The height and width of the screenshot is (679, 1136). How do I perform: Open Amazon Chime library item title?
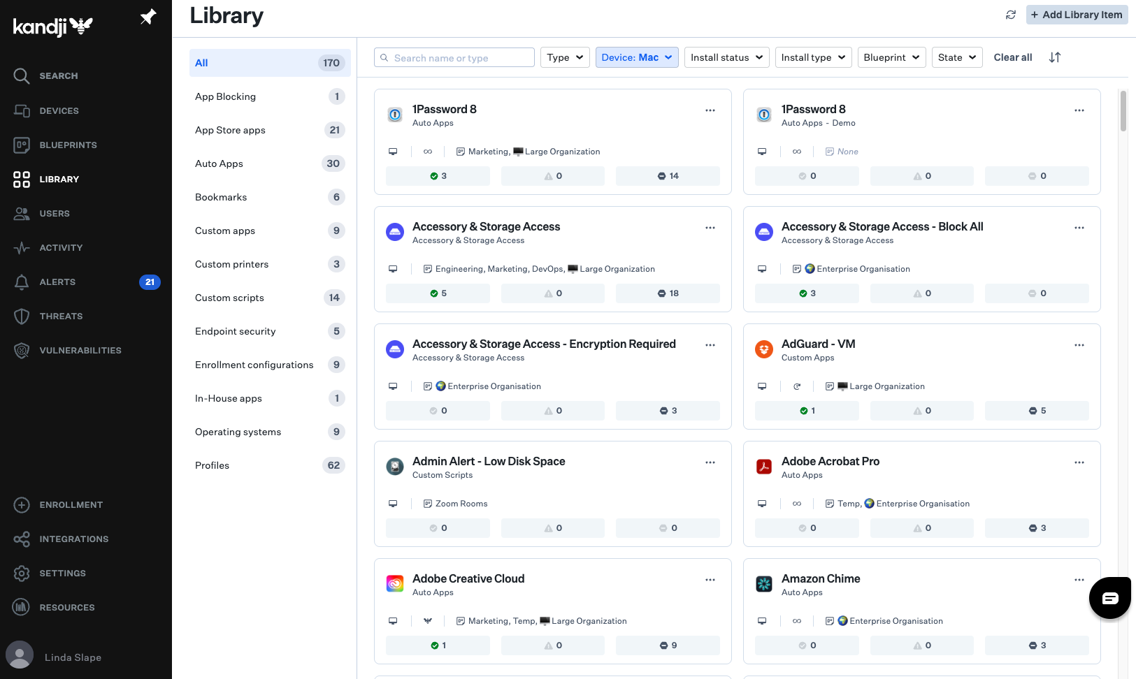tap(821, 578)
